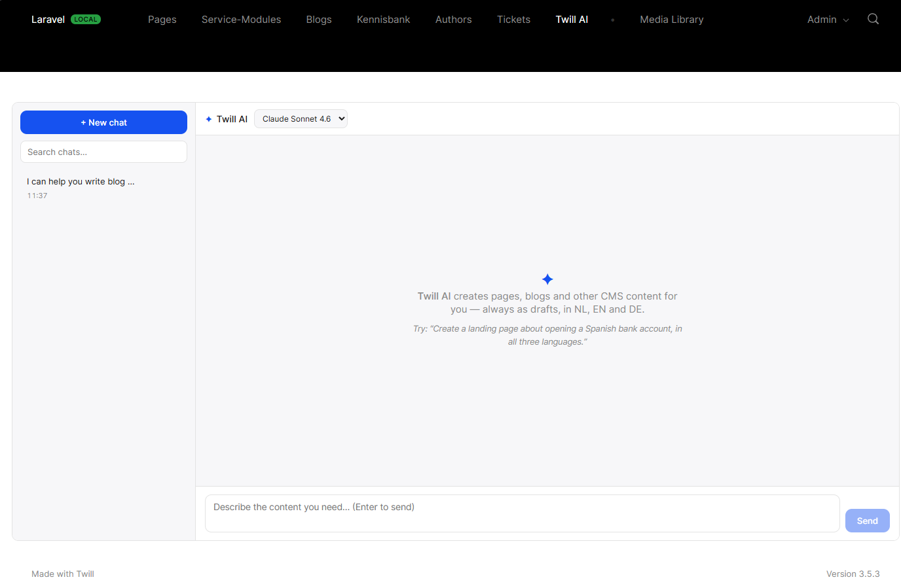Focus the Describe the content message box
The width and height of the screenshot is (901, 588).
(523, 513)
